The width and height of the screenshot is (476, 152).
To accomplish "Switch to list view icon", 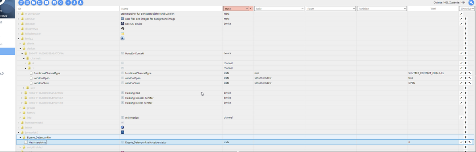I will click(27, 3).
